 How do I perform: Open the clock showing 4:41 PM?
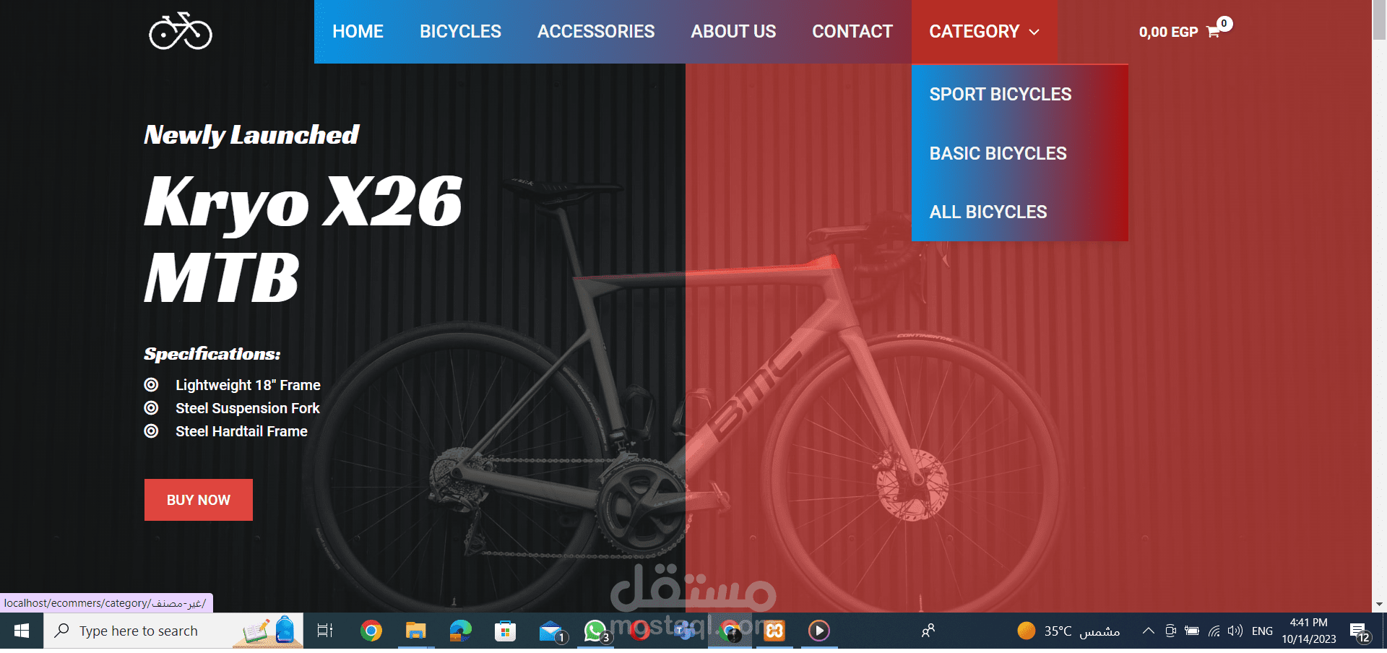point(1309,631)
